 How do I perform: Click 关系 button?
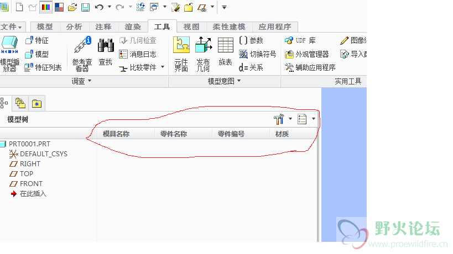tap(251, 67)
